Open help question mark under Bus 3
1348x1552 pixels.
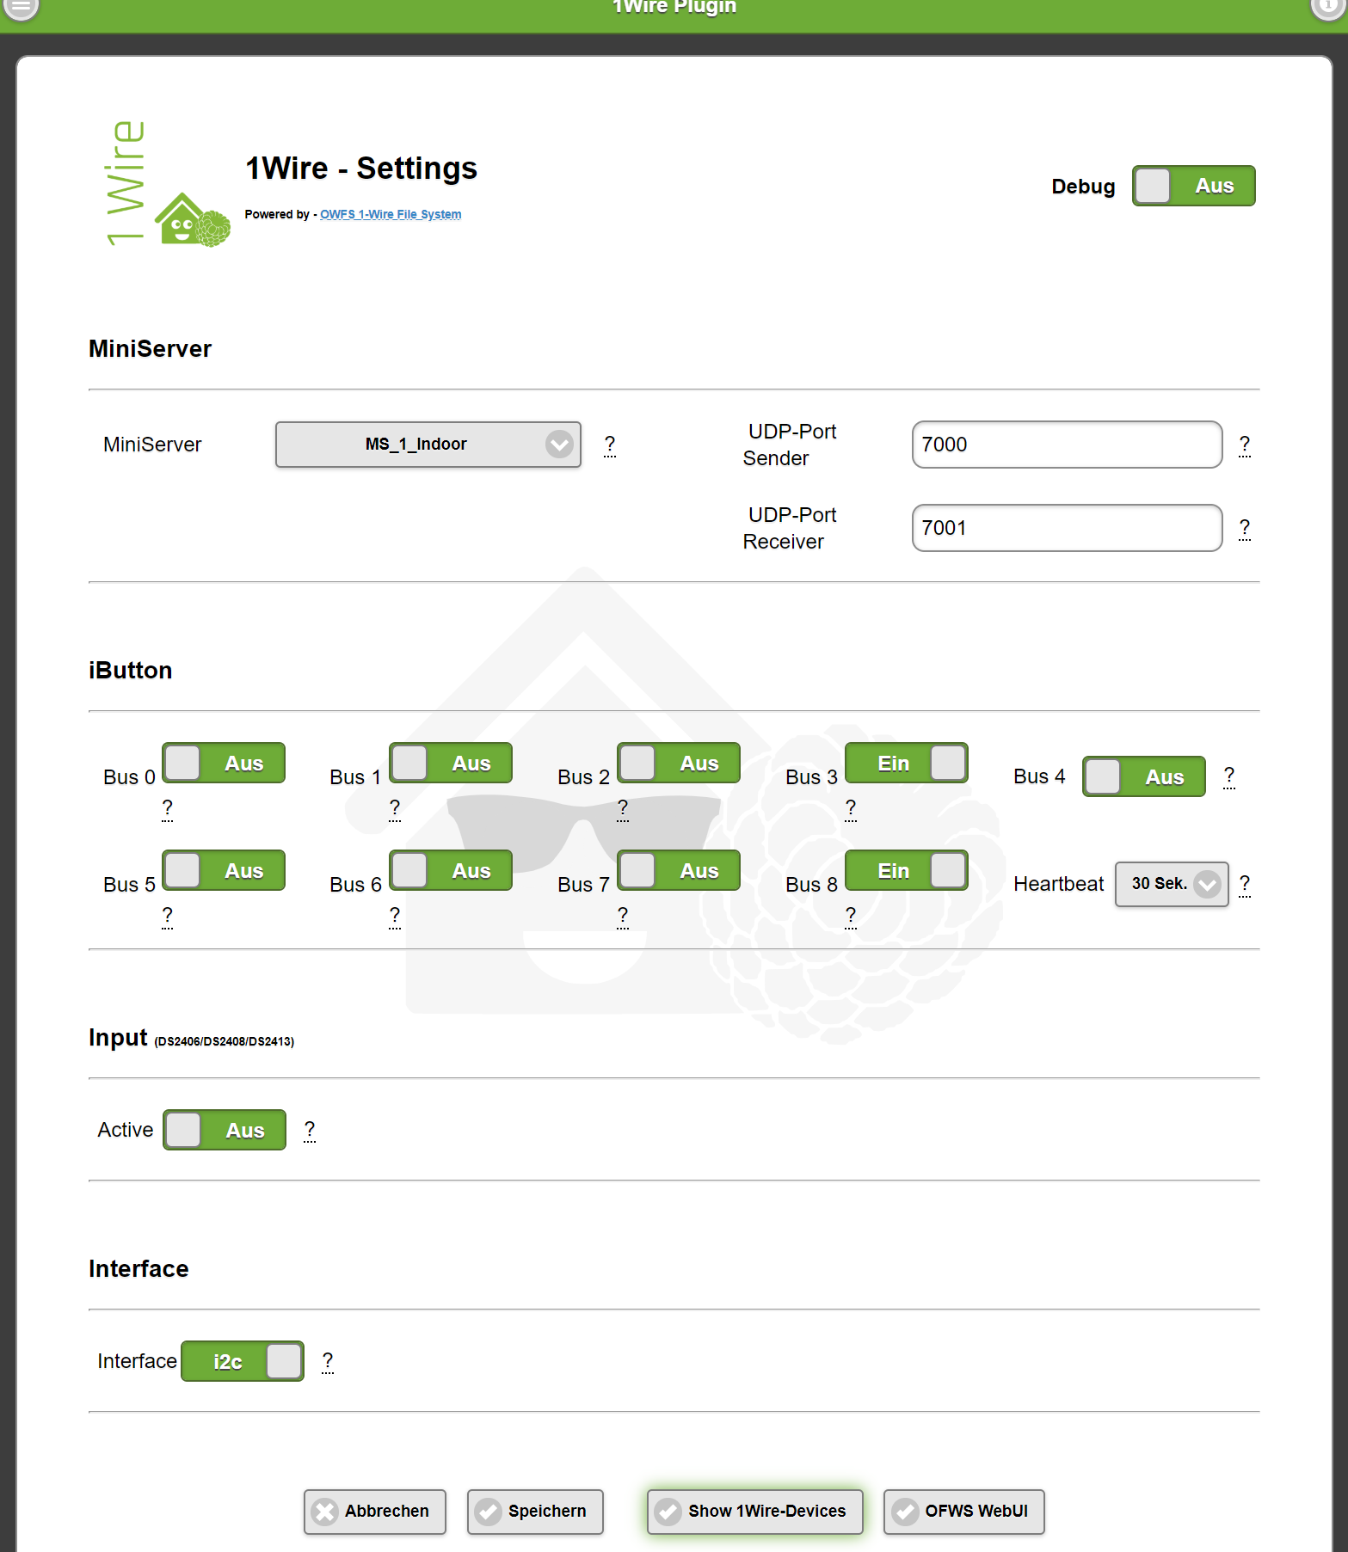click(851, 809)
